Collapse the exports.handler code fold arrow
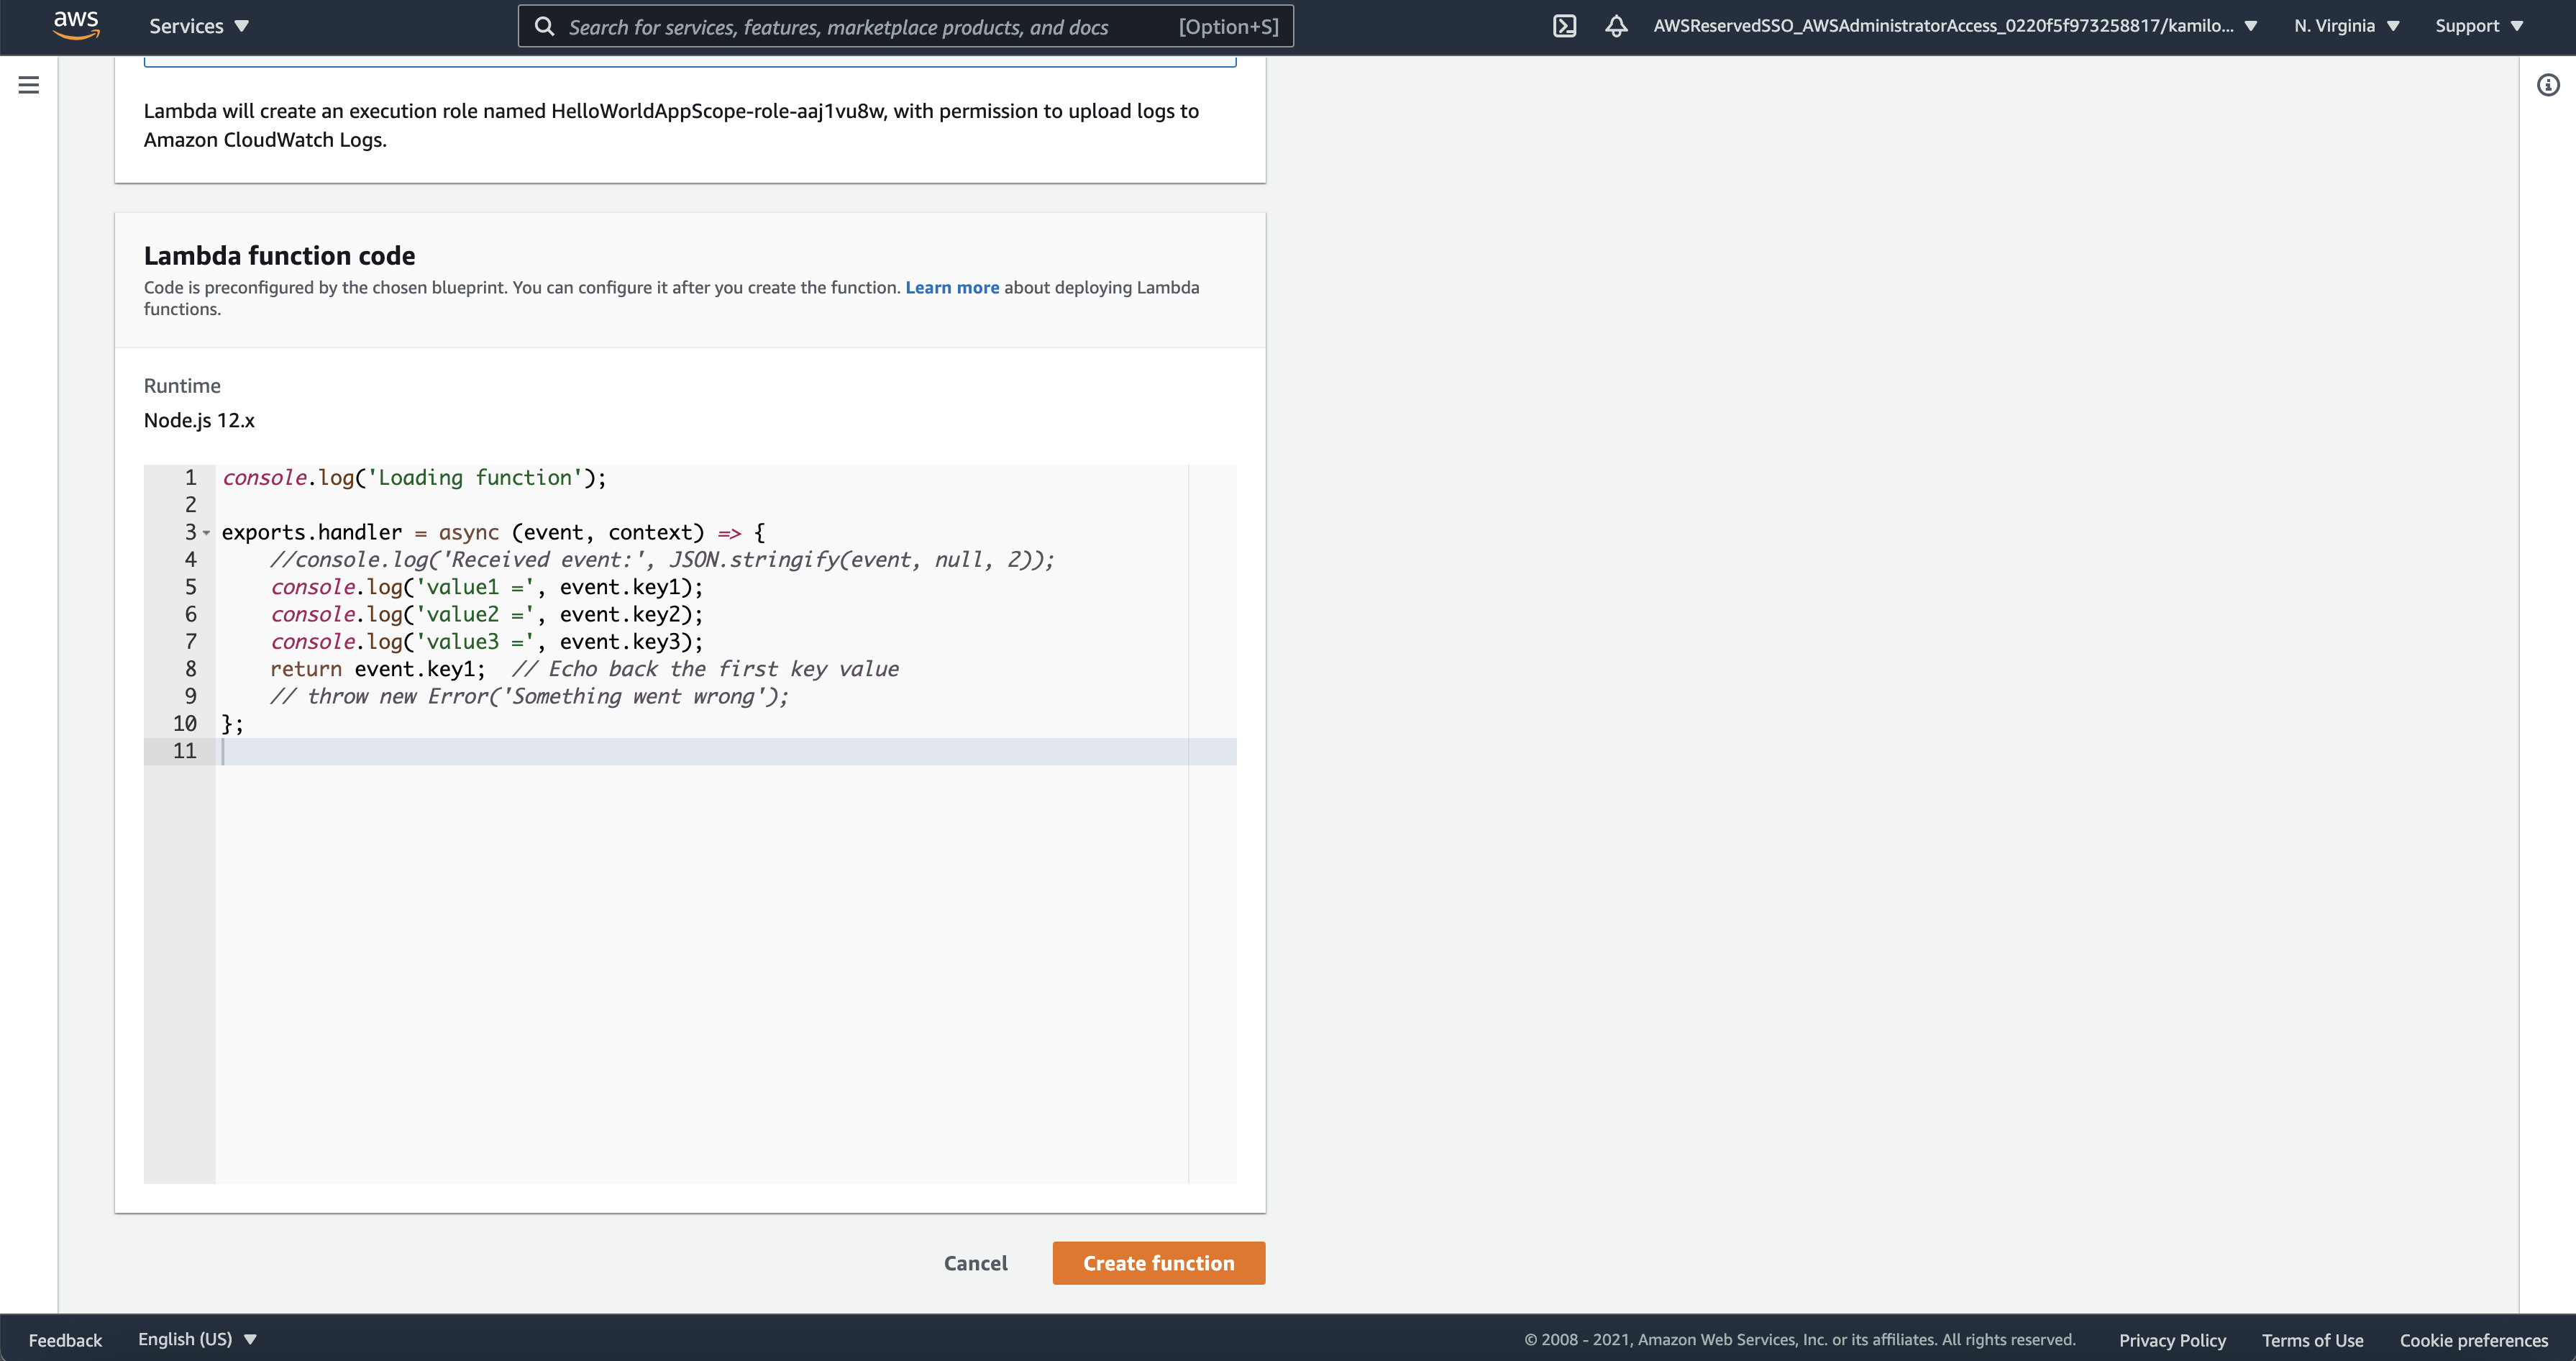This screenshot has height=1361, width=2576. click(207, 533)
